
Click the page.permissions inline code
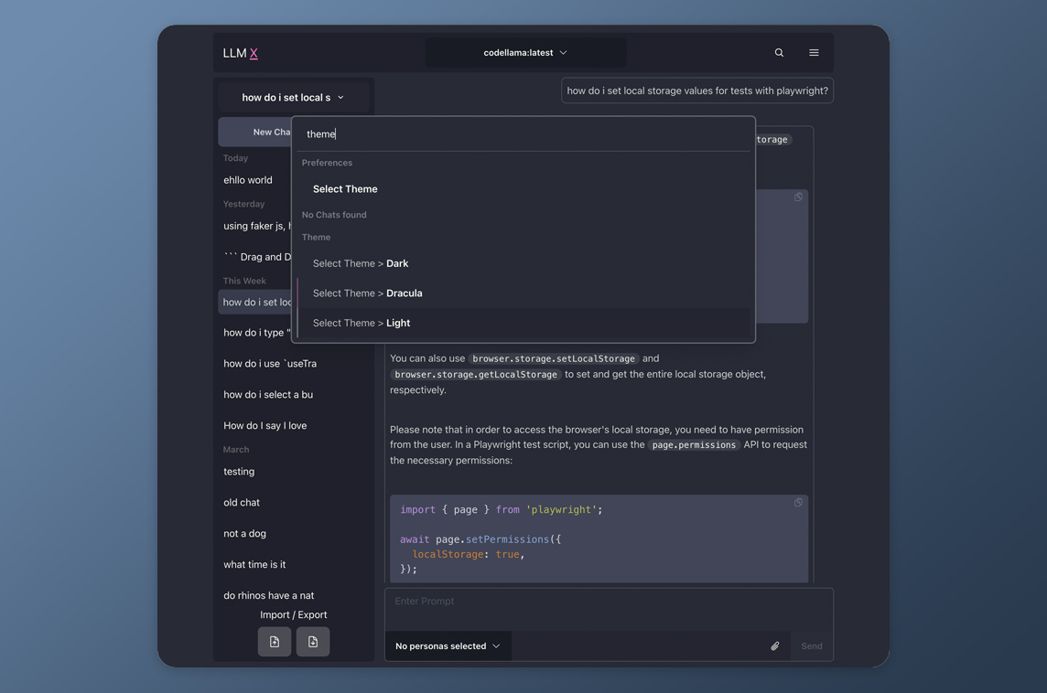[694, 445]
